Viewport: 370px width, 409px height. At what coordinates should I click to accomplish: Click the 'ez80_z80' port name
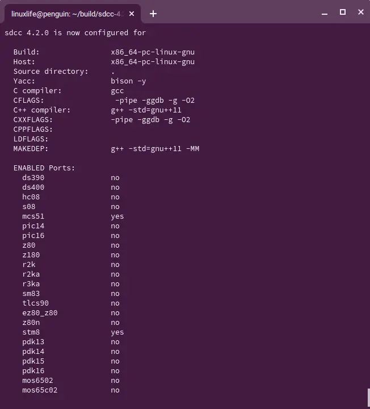pyautogui.click(x=40, y=313)
